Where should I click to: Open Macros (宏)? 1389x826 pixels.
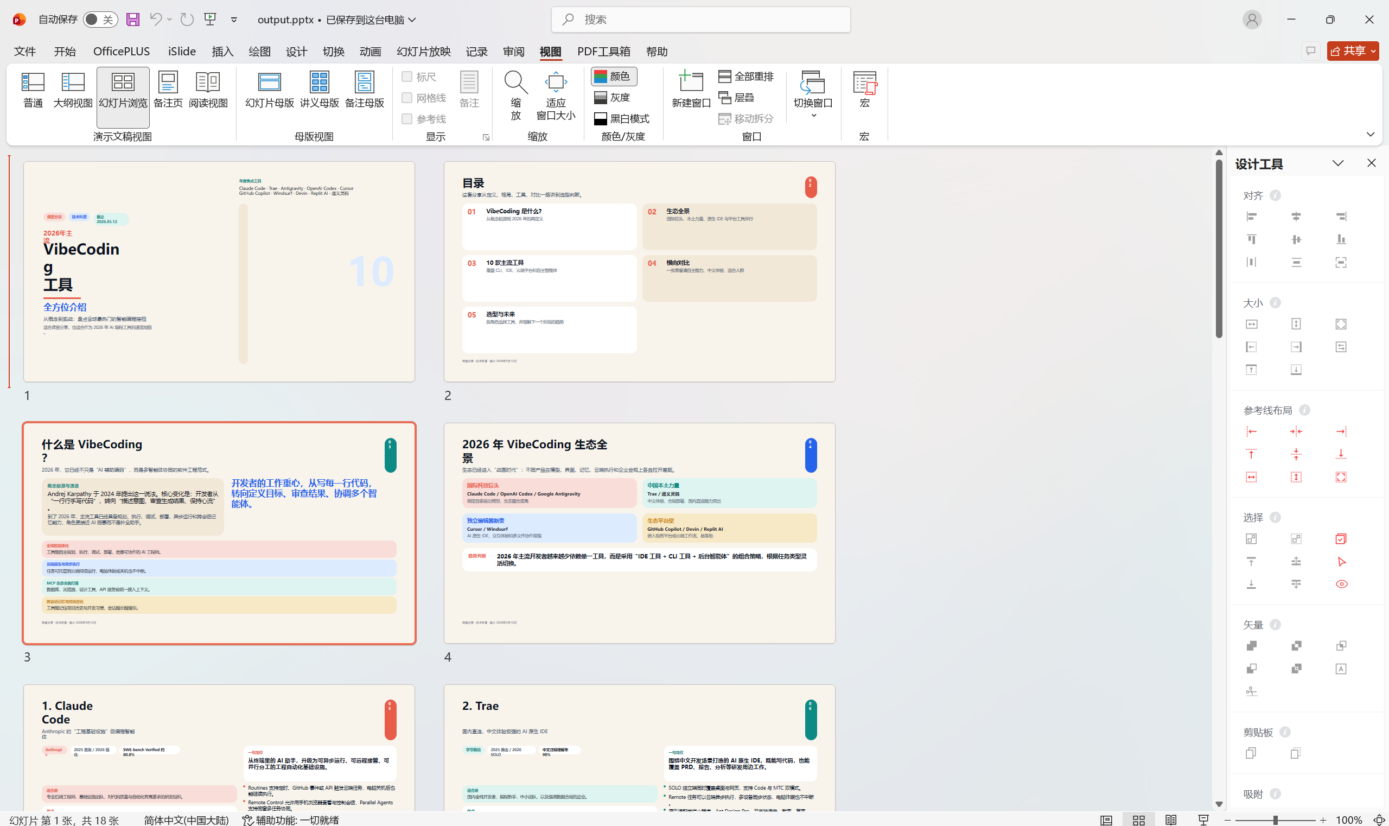864,90
